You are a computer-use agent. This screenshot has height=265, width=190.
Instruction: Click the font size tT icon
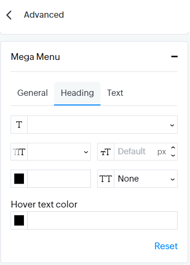[x=106, y=152]
